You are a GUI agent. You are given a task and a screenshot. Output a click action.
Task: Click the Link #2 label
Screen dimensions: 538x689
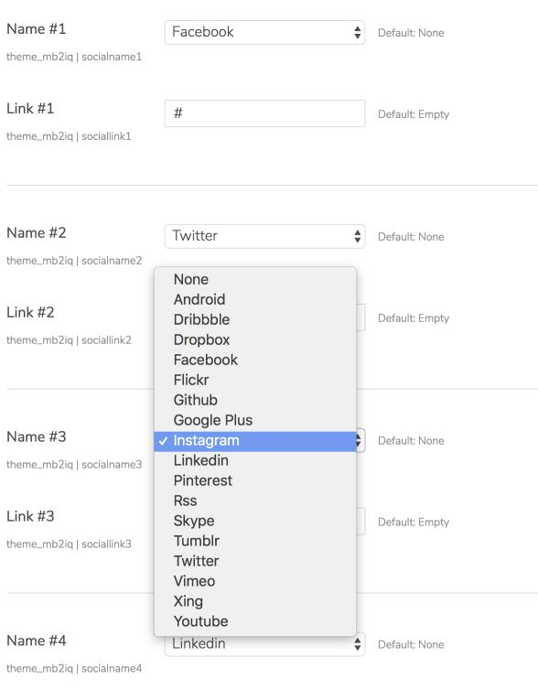30,312
